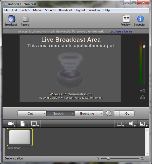The height and width of the screenshot is (164, 152).
Task: Maximize the Wirecast window
Action: 134,3
